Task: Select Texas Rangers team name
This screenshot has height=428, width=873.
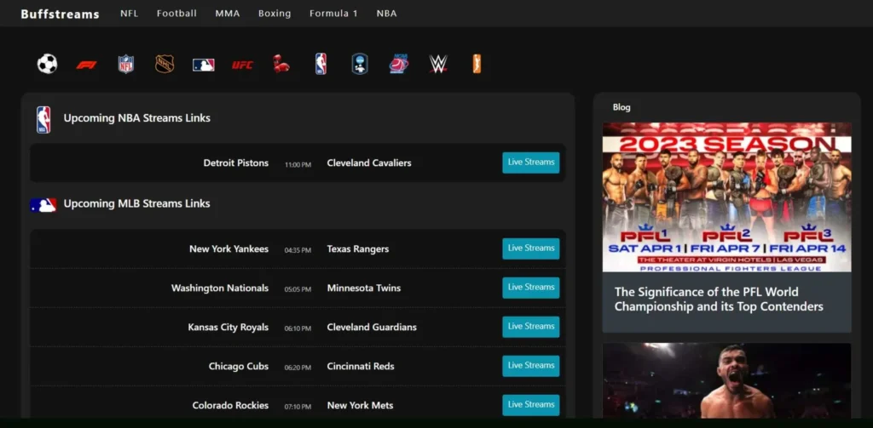Action: point(358,249)
